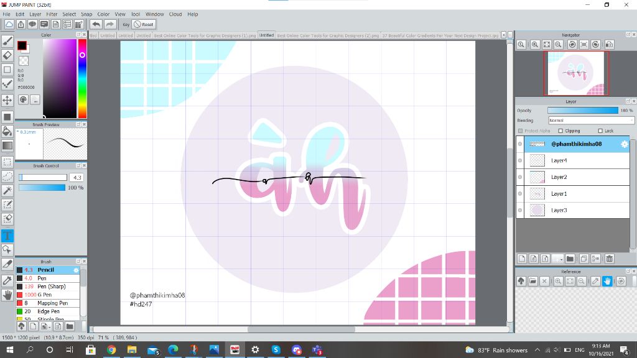The width and height of the screenshot is (637, 358).
Task: Toggle the transparent color swatch
Action: click(x=24, y=61)
